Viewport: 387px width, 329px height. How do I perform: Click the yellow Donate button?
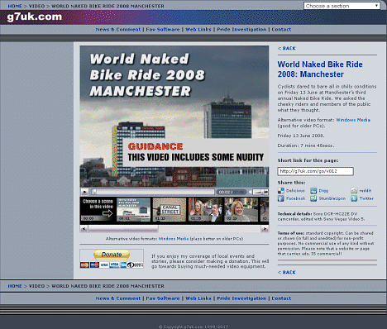[x=112, y=255]
